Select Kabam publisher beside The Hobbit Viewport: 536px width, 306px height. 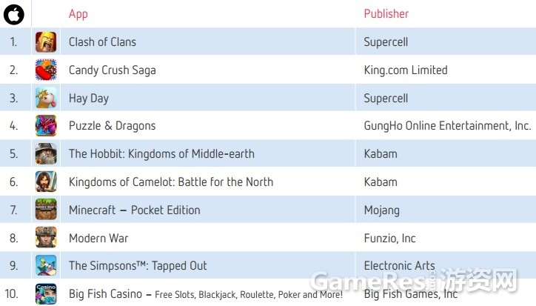[381, 154]
